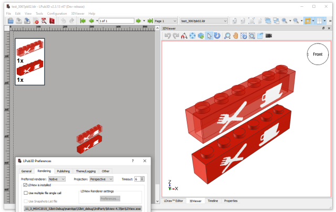Open the previous page arrow dropdown
The image size is (336, 212).
[97, 21]
